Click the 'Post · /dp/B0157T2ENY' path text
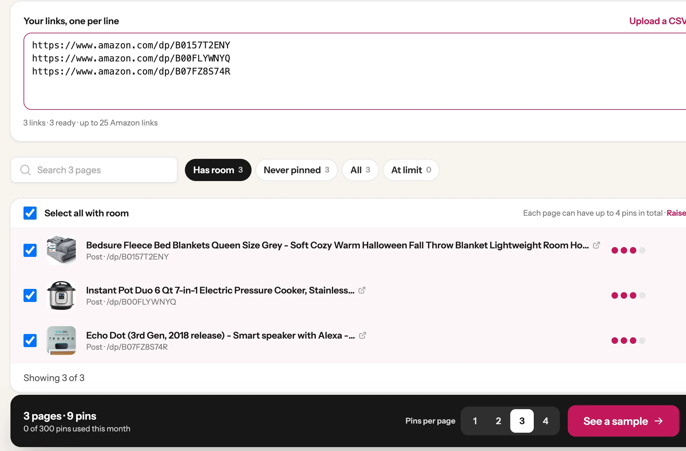The image size is (686, 451). click(x=127, y=257)
